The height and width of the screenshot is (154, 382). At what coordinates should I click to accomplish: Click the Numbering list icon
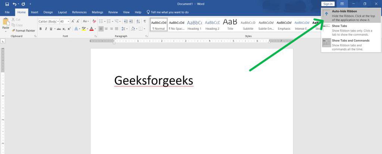109,22
